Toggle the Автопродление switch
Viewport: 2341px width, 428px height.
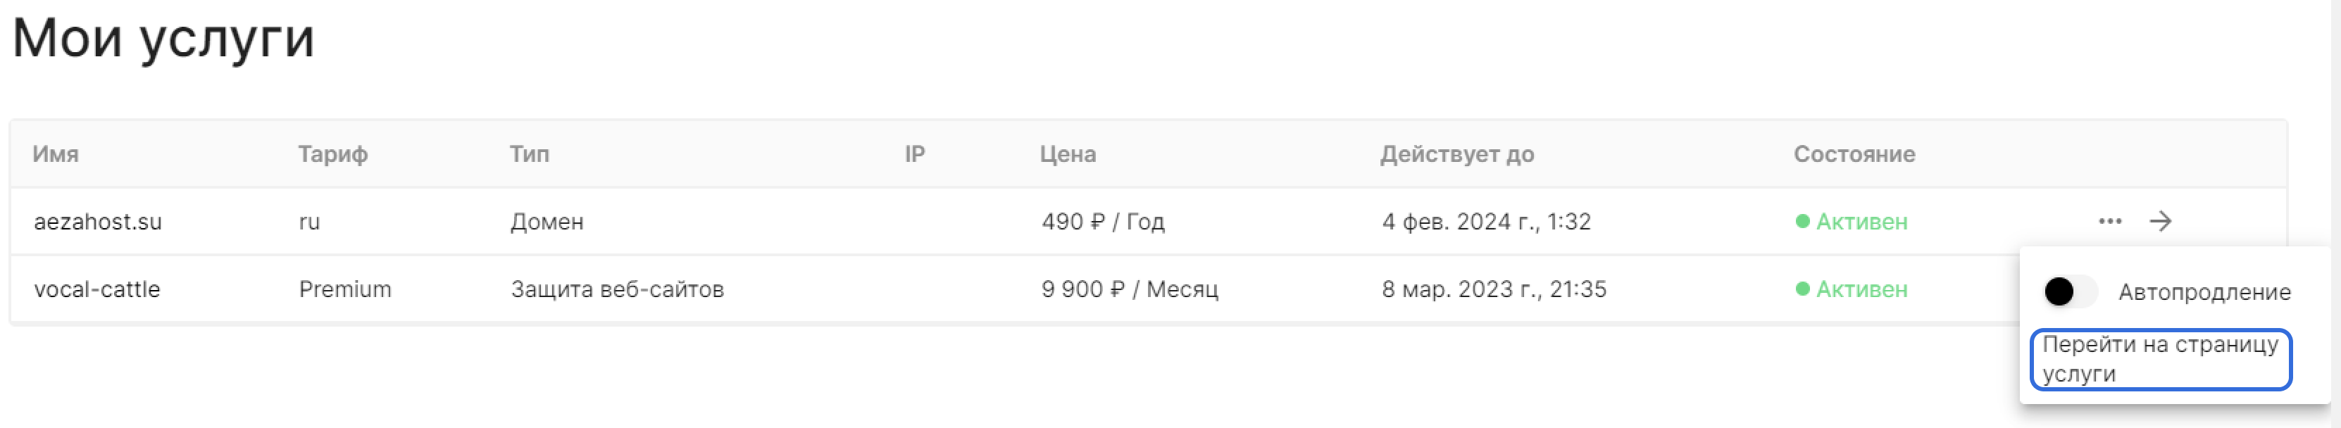(x=2069, y=291)
